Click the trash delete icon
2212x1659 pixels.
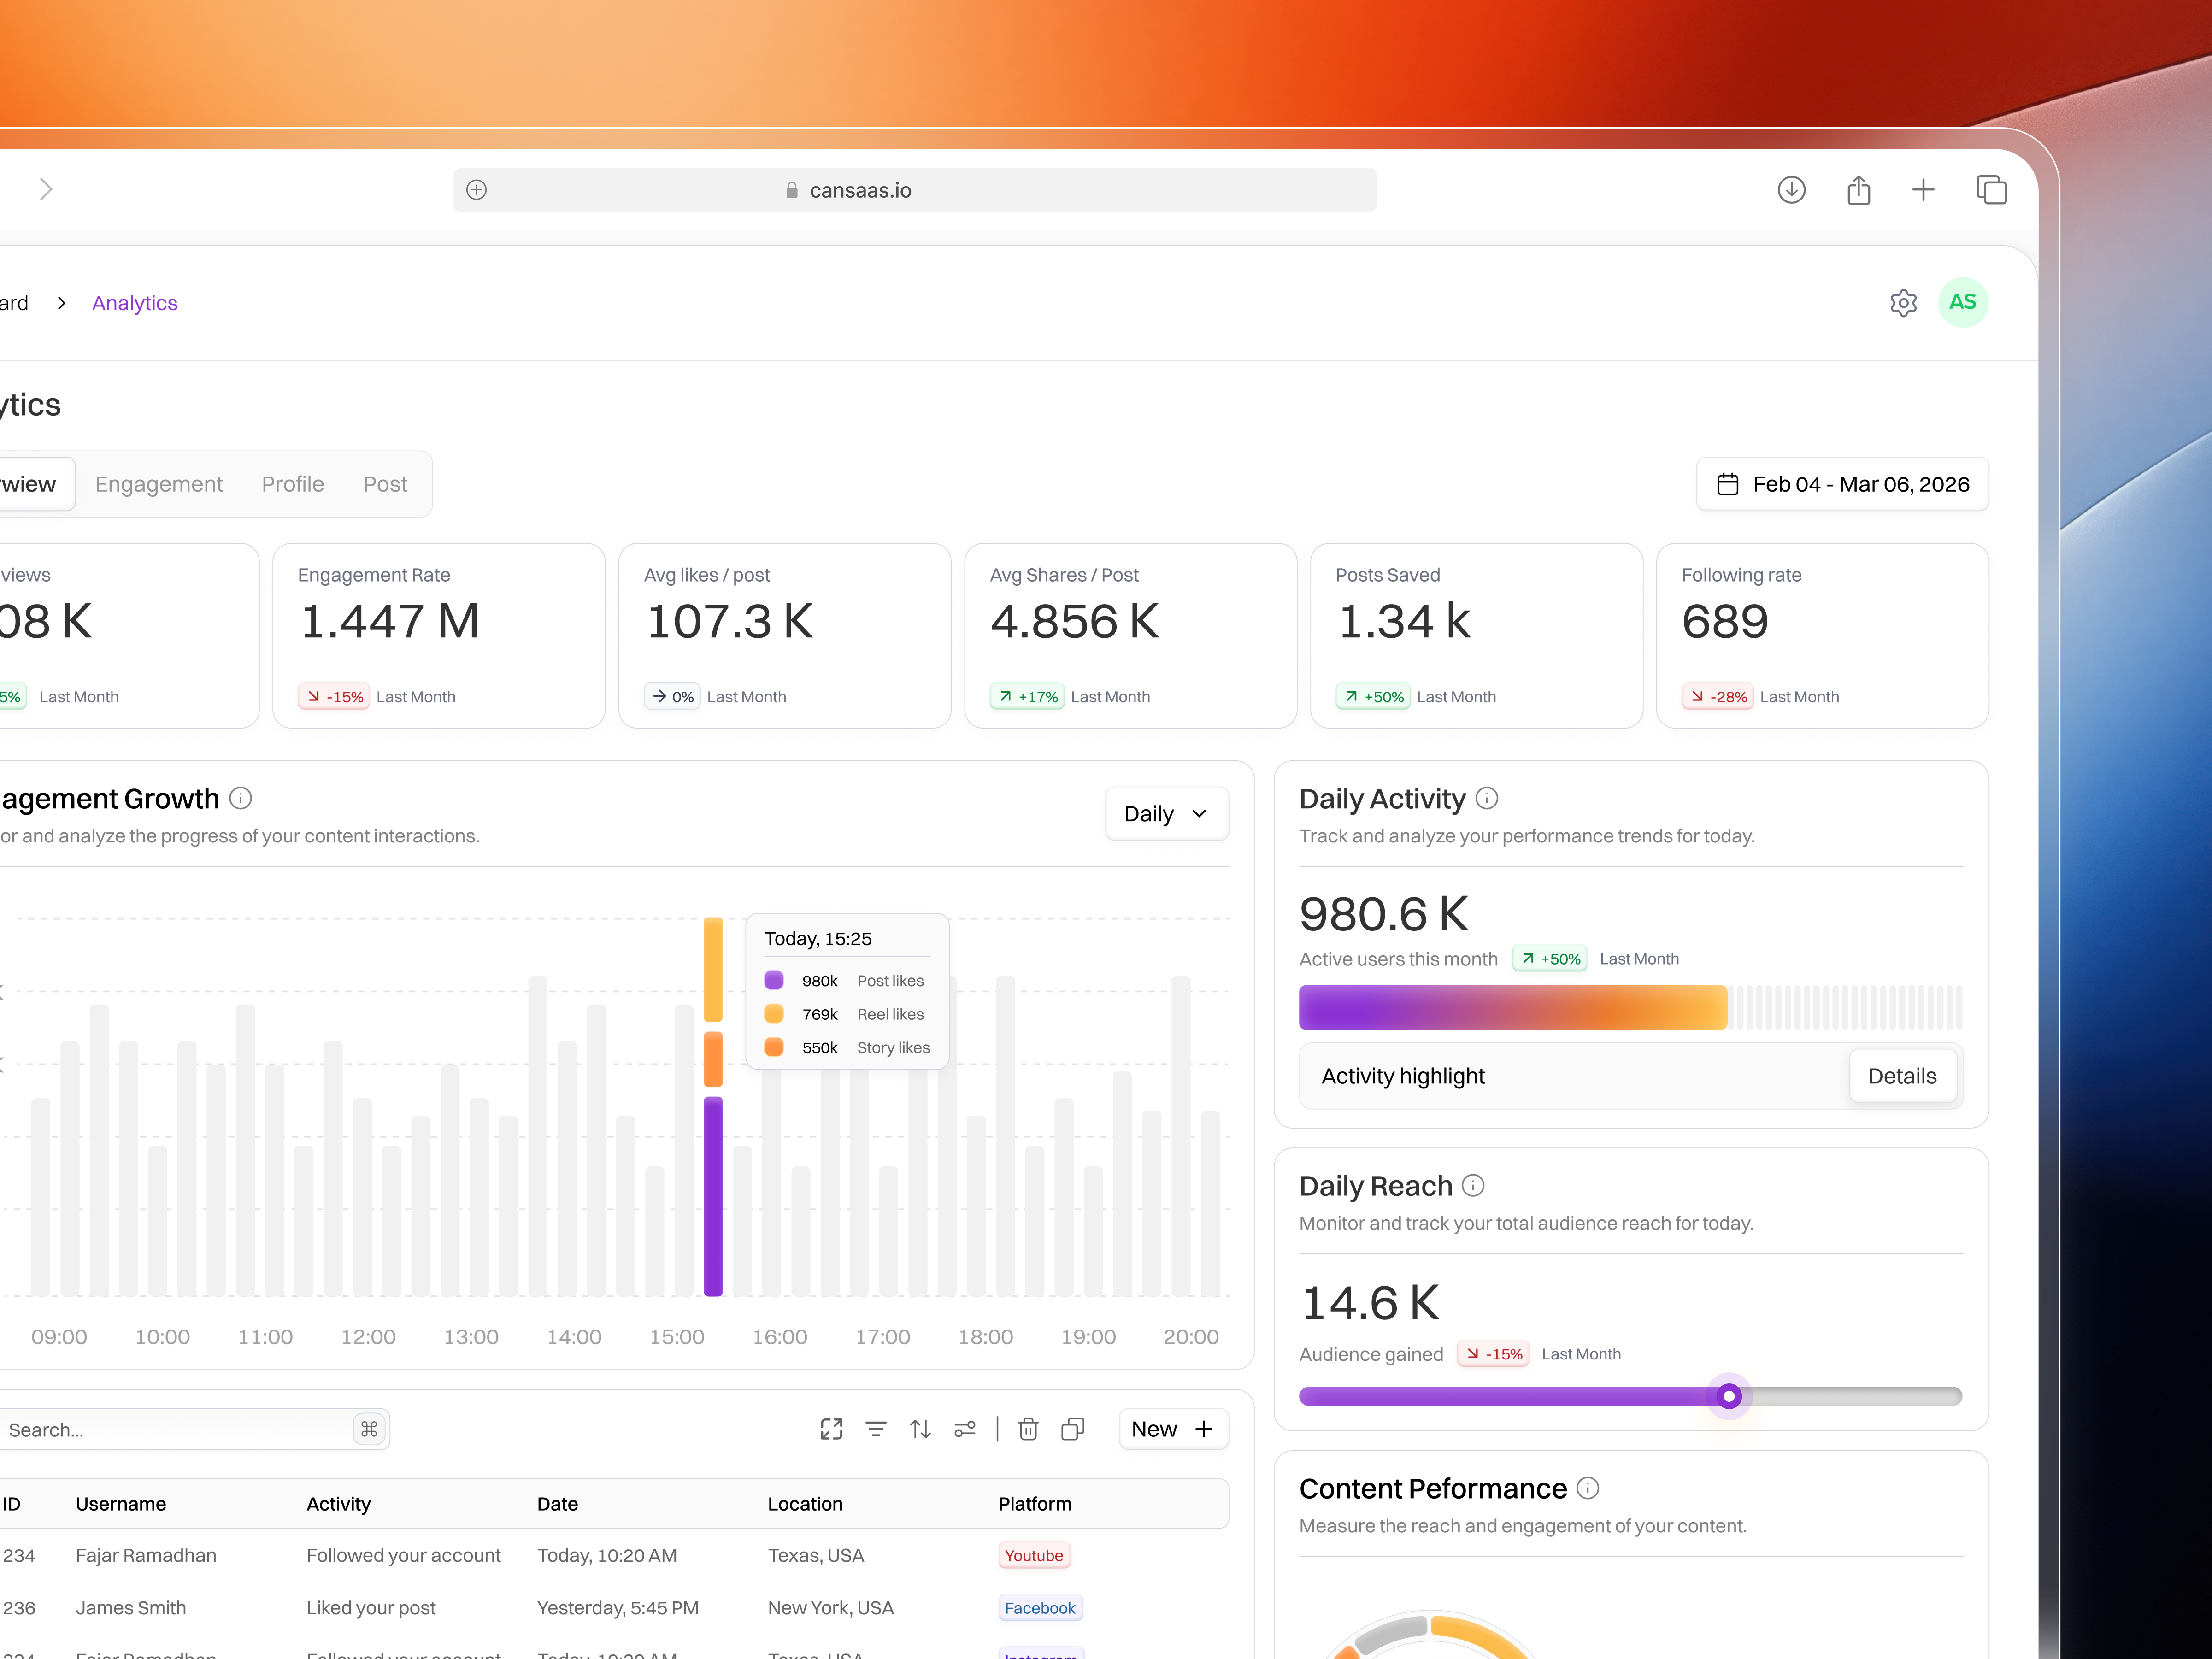tap(1028, 1429)
